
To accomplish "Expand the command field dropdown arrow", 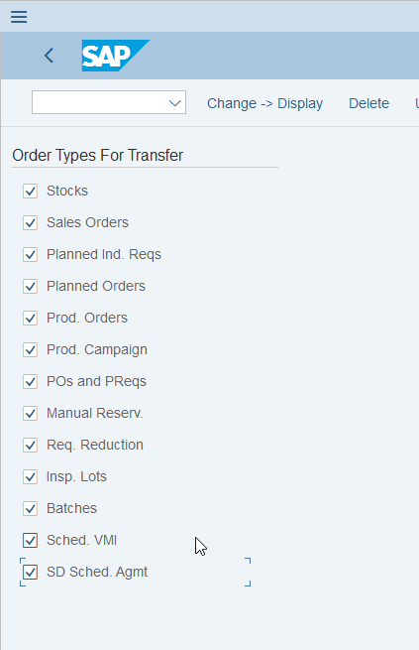I will tap(175, 103).
